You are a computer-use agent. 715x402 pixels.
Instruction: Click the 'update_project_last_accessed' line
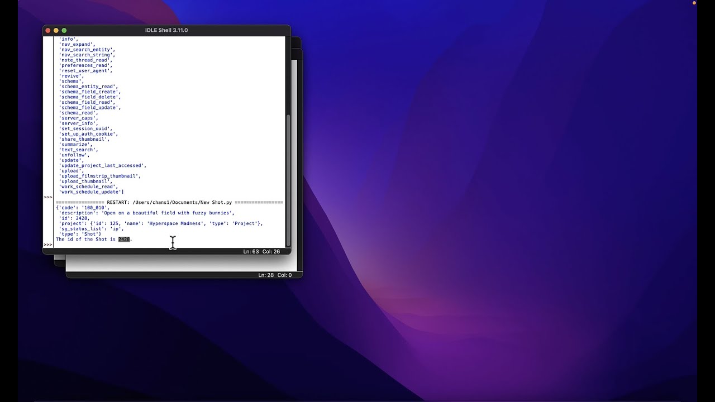[x=103, y=166]
